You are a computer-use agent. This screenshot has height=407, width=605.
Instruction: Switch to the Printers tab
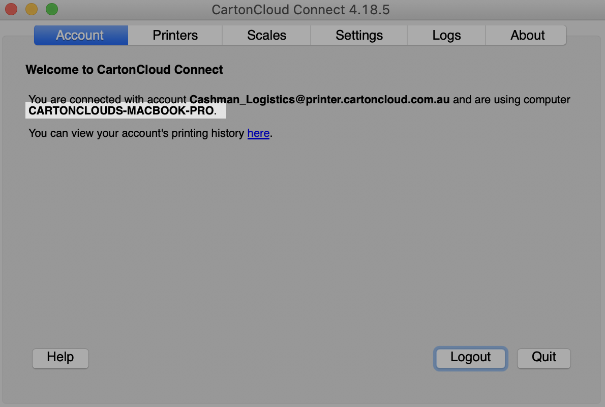click(175, 35)
